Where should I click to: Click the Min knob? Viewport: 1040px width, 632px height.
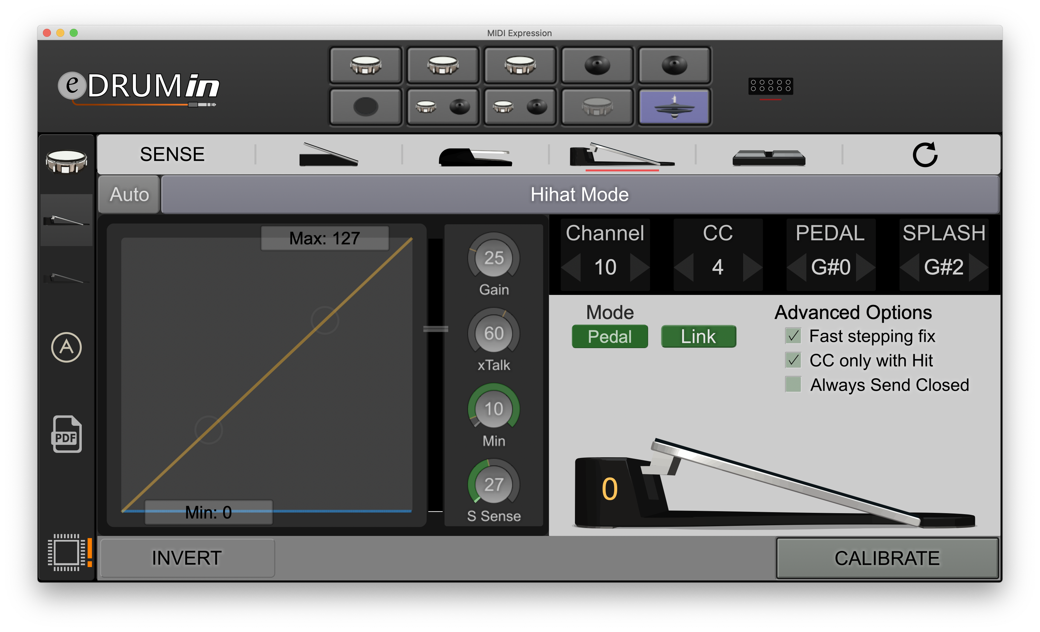[x=494, y=409]
